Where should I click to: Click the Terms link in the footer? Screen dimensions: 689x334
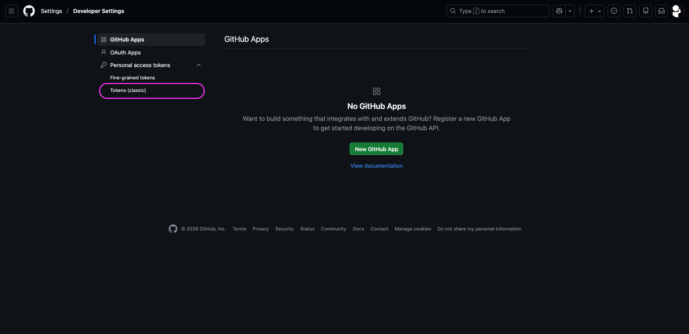click(239, 229)
